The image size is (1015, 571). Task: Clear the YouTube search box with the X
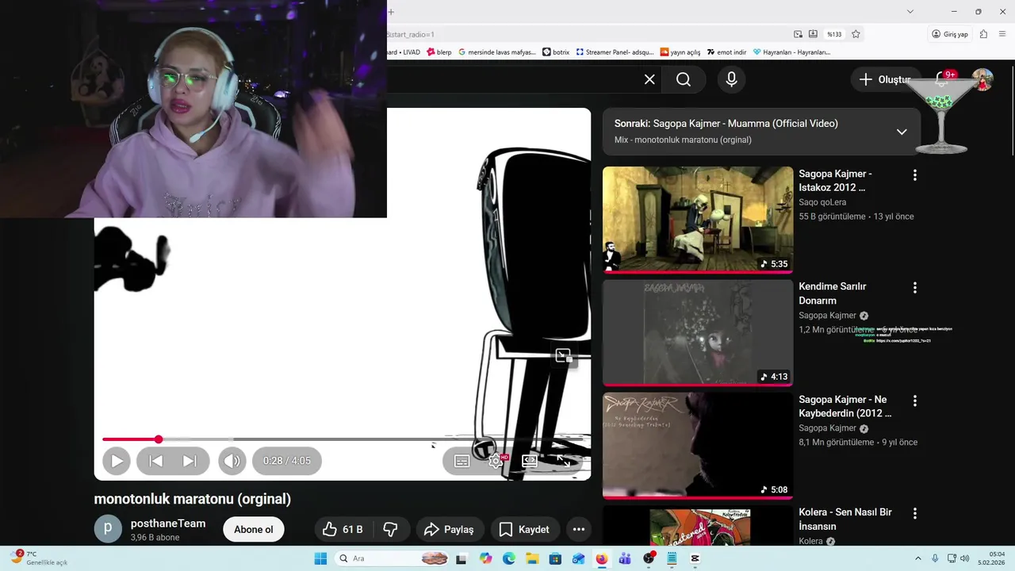649,79
